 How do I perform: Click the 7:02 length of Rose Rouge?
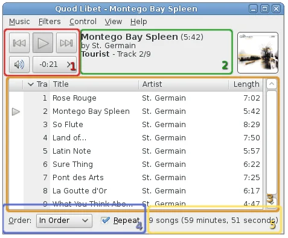[252, 98]
